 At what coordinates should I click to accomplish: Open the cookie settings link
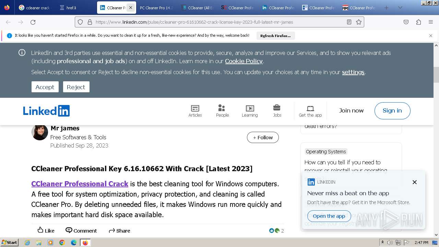coord(353,72)
